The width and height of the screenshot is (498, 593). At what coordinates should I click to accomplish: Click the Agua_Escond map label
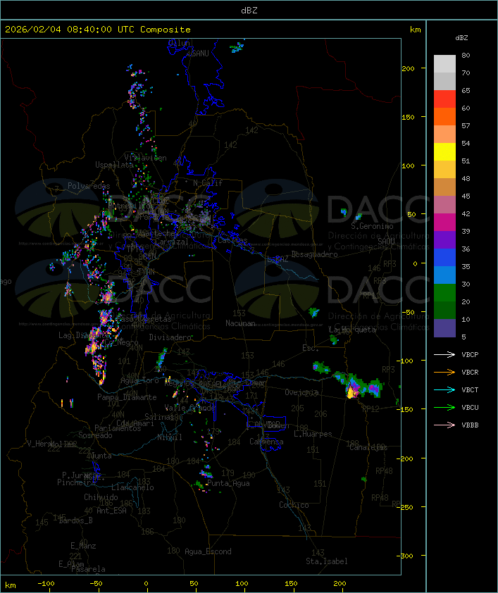click(x=208, y=551)
